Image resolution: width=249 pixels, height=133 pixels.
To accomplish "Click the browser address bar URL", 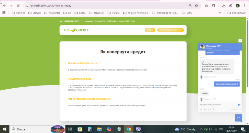I will click(x=51, y=6).
